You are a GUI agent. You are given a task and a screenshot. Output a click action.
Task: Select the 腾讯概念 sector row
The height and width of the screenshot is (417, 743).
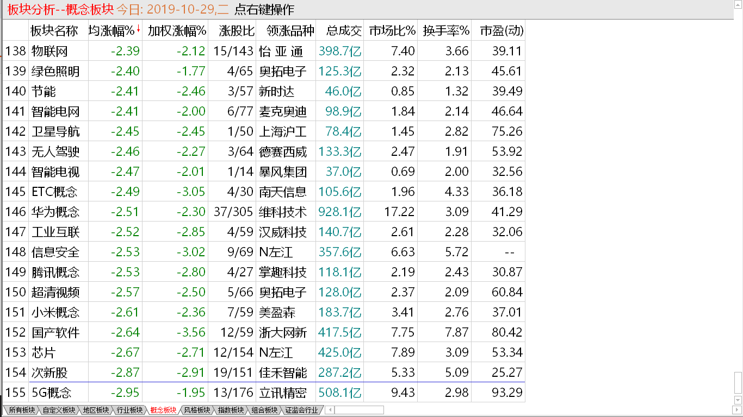(x=264, y=272)
